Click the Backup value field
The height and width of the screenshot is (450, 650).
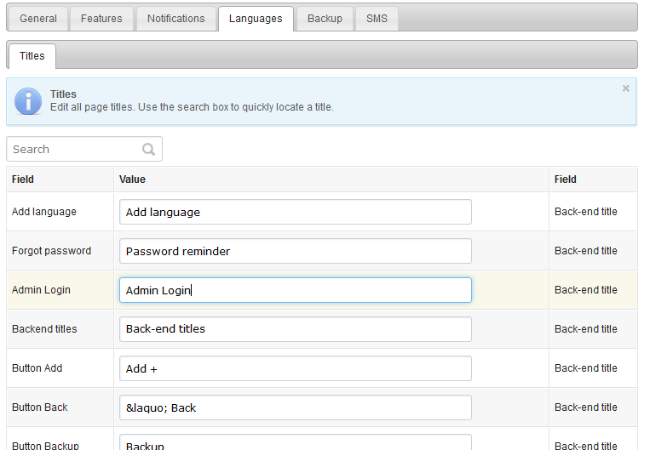(x=296, y=443)
